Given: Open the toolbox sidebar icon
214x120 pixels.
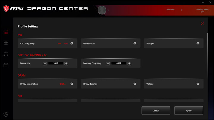Looking at the screenshot, I should (x=6, y=65).
